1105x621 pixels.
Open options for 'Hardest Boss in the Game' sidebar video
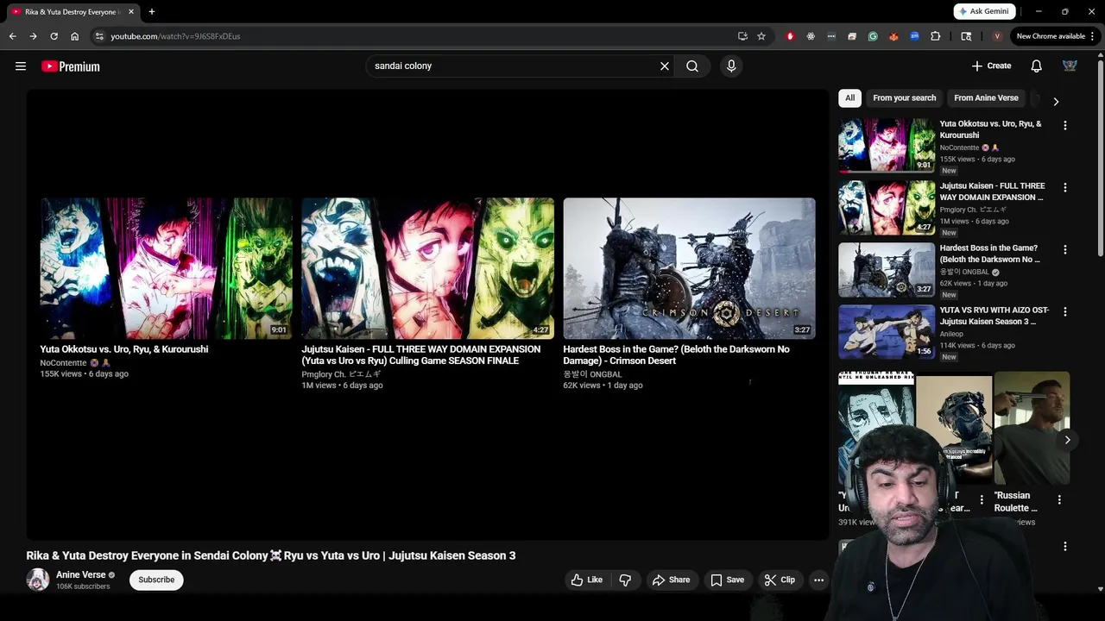[x=1065, y=249]
